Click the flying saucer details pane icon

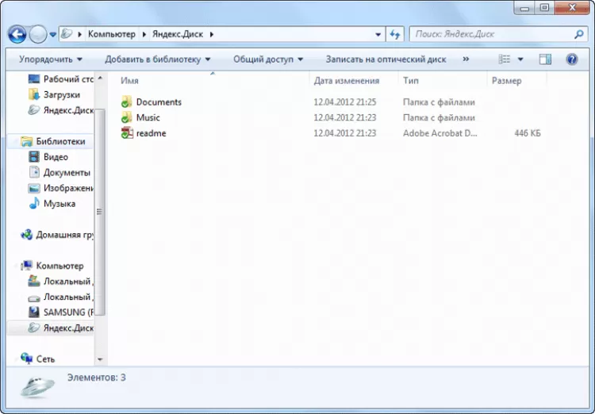point(37,387)
